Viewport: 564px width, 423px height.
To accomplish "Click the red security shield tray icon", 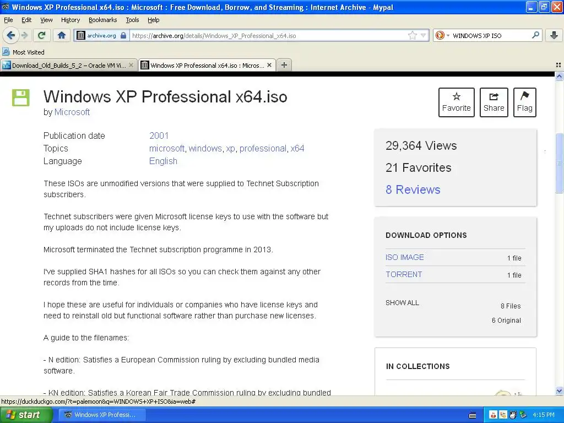I will [493, 415].
